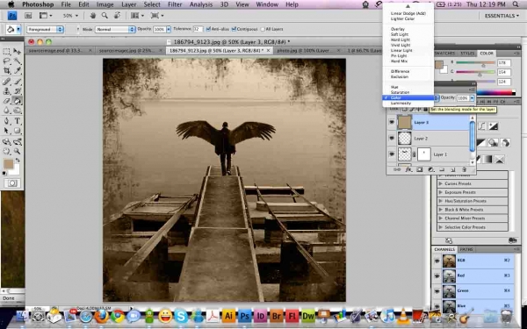Select the Rectangular Marquee tool
This screenshot has height=329, width=527.
6,52
